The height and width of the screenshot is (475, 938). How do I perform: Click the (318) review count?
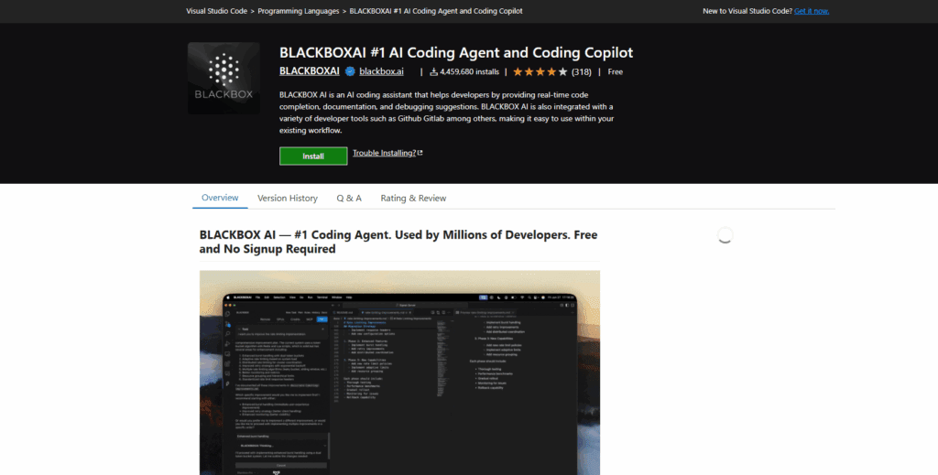pyautogui.click(x=582, y=71)
